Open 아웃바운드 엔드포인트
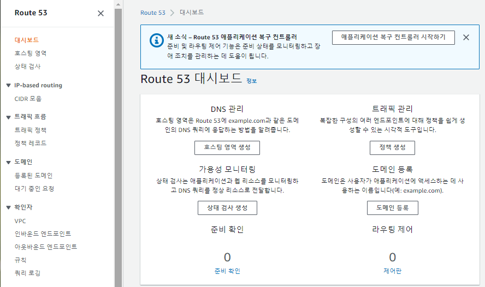 pos(46,247)
